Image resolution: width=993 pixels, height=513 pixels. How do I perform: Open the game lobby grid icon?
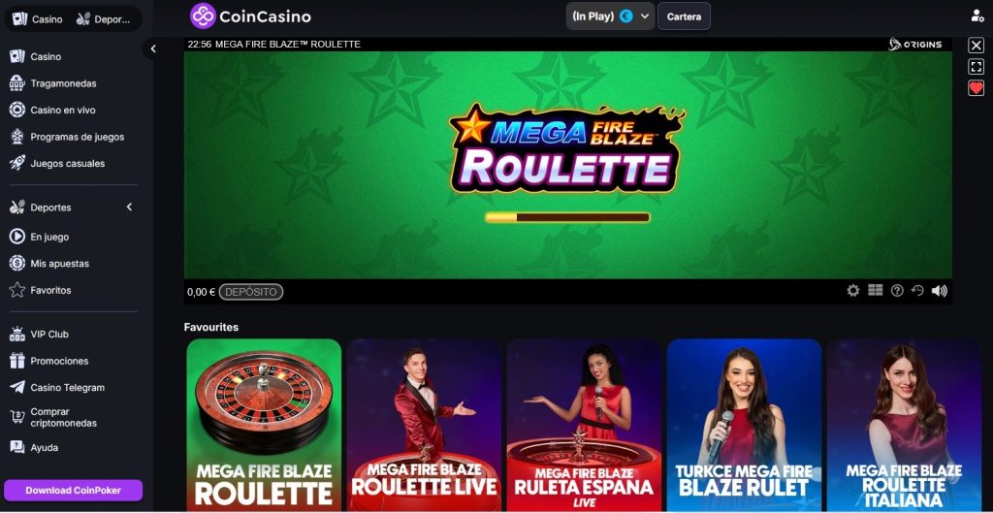(x=876, y=290)
